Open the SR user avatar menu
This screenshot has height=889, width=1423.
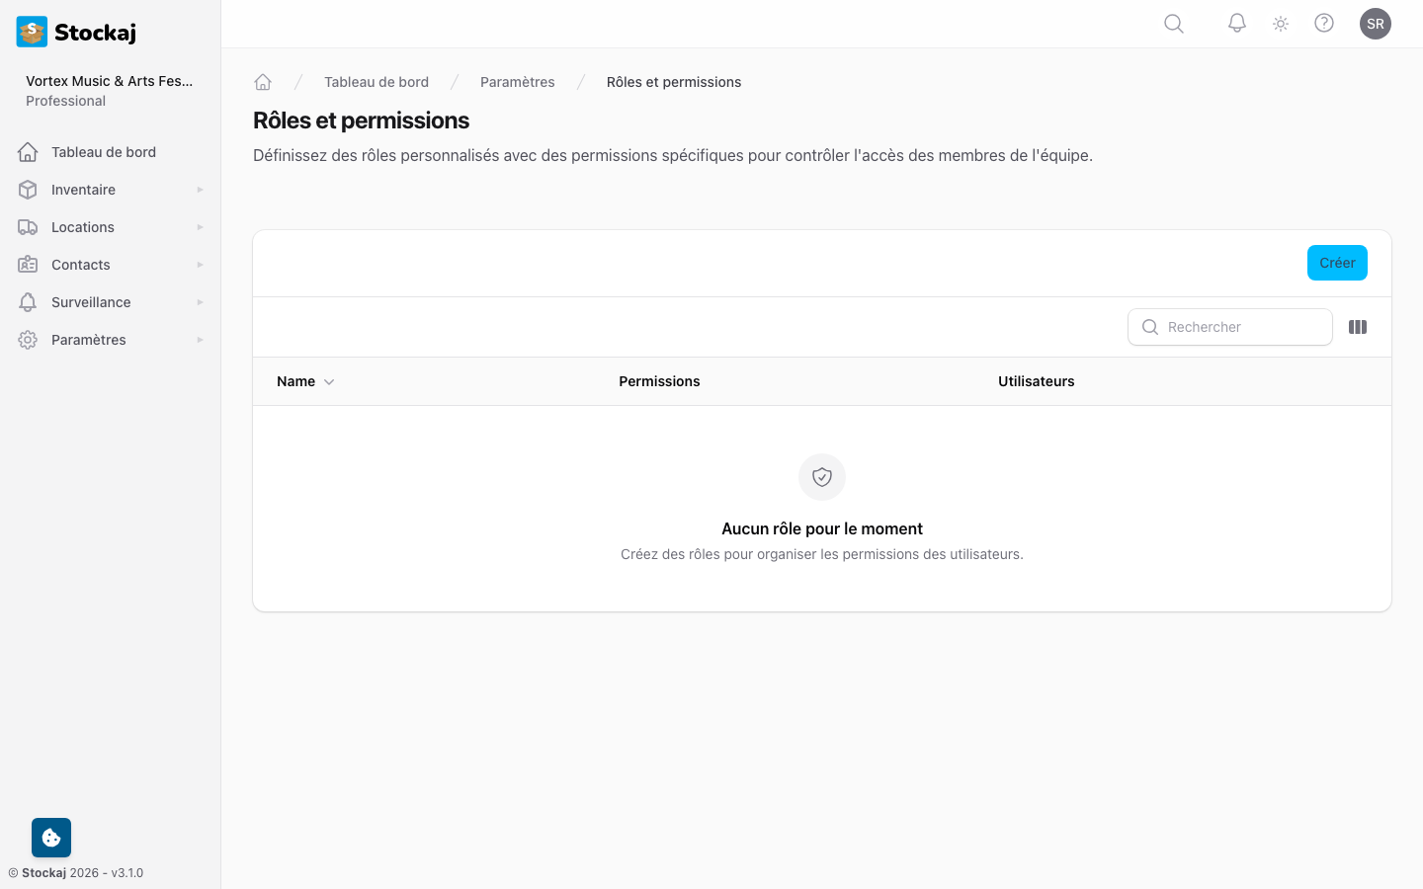(x=1376, y=24)
